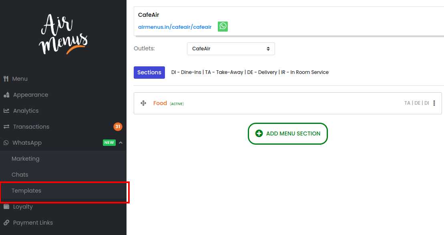
Task: Click the plus icon in Add Menu Section
Action: tap(259, 133)
